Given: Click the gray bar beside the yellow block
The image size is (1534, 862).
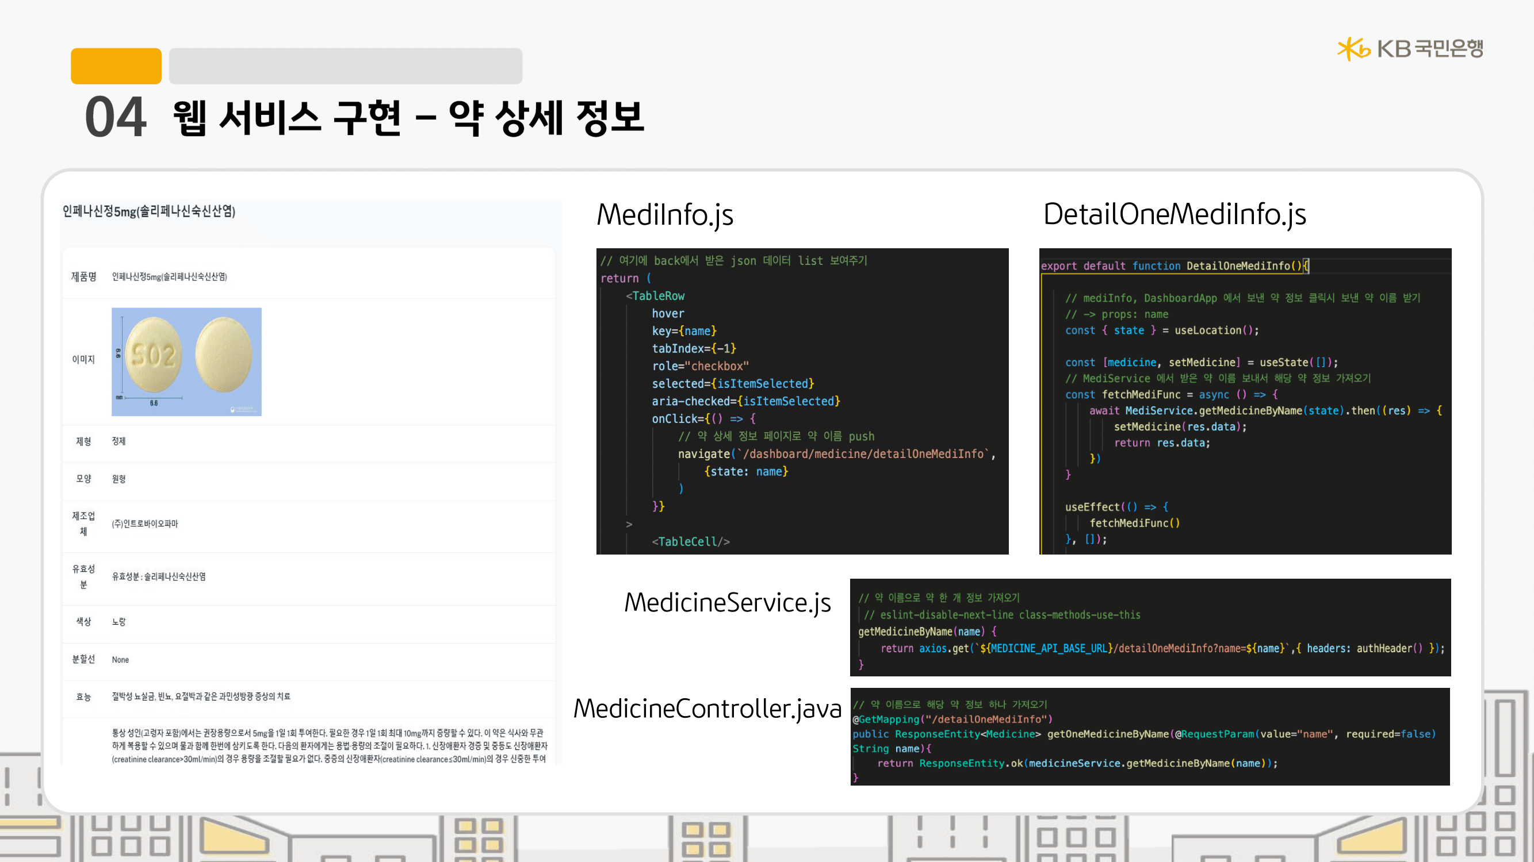Looking at the screenshot, I should point(345,66).
